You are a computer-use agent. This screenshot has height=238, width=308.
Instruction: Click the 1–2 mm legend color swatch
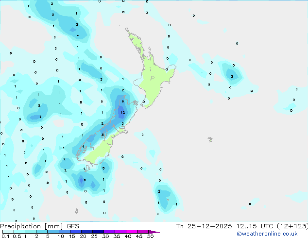click(x=31, y=232)
